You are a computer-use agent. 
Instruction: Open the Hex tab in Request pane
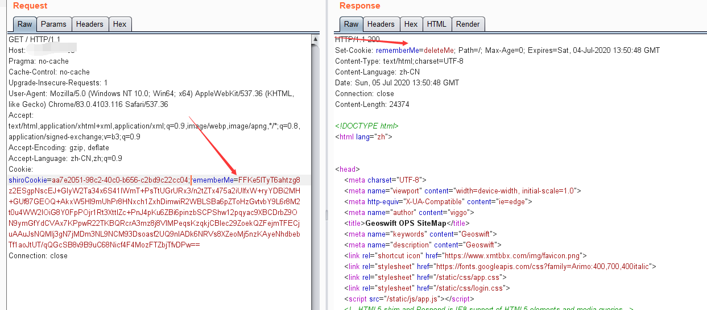point(120,24)
